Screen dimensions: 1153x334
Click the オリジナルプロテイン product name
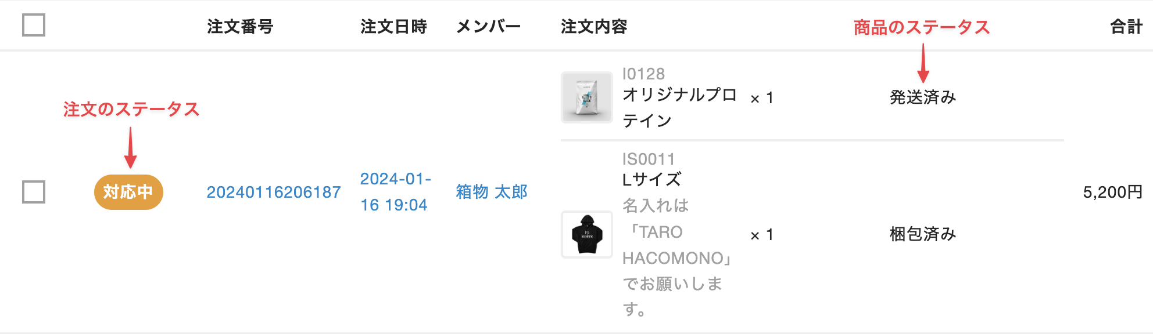(679, 107)
